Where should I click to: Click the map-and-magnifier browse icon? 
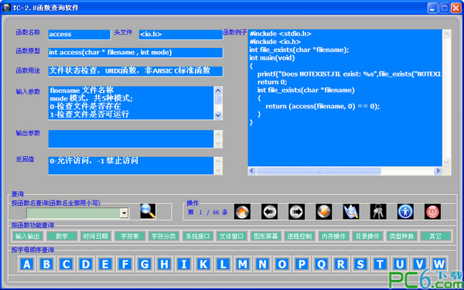pyautogui.click(x=351, y=212)
